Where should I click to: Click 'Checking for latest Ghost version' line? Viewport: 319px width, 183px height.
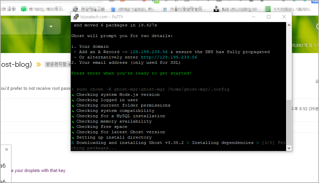pyautogui.click(x=121, y=132)
